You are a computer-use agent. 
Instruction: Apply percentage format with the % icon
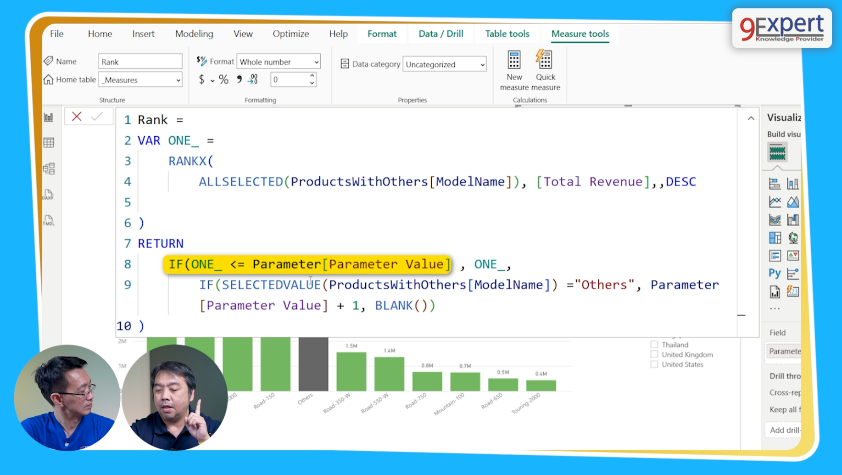(223, 79)
